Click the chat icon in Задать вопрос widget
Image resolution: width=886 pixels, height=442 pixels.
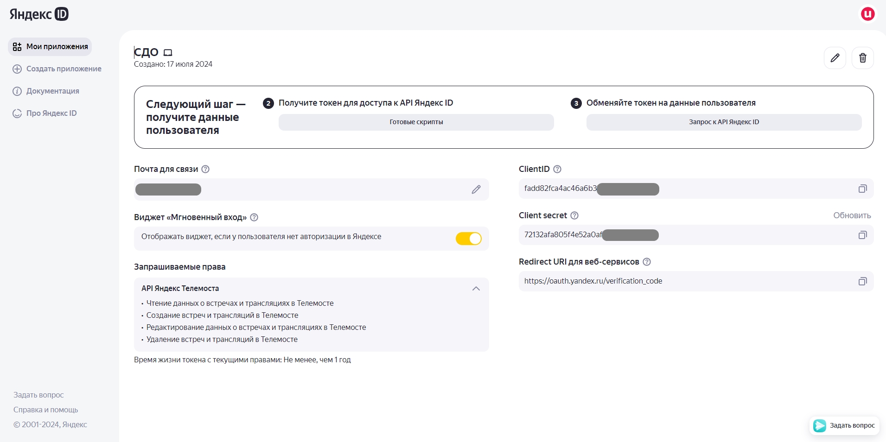[x=820, y=425]
